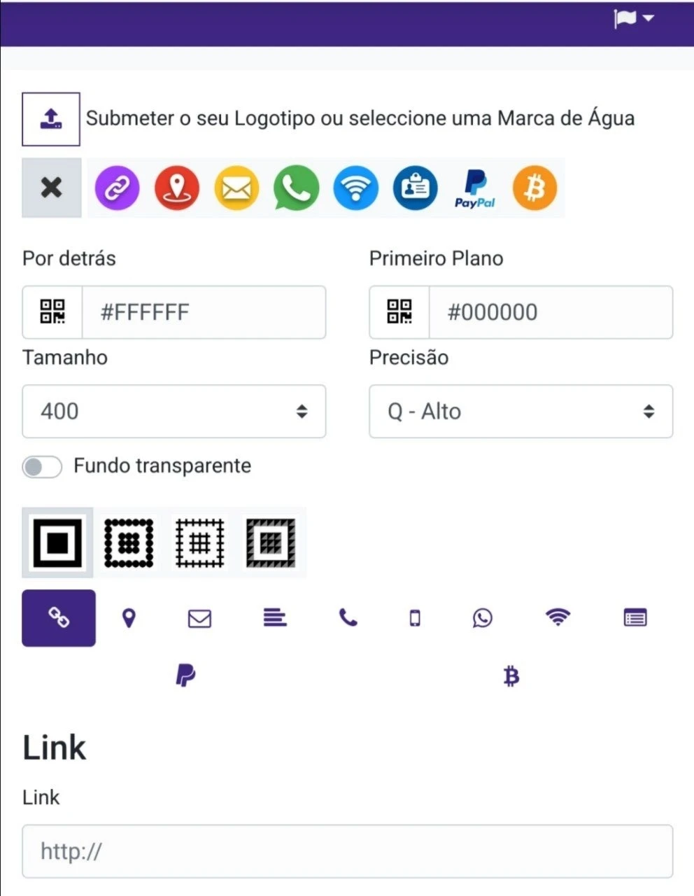The width and height of the screenshot is (694, 896).
Task: Open the Tamanho size dropdown
Action: pyautogui.click(x=174, y=411)
